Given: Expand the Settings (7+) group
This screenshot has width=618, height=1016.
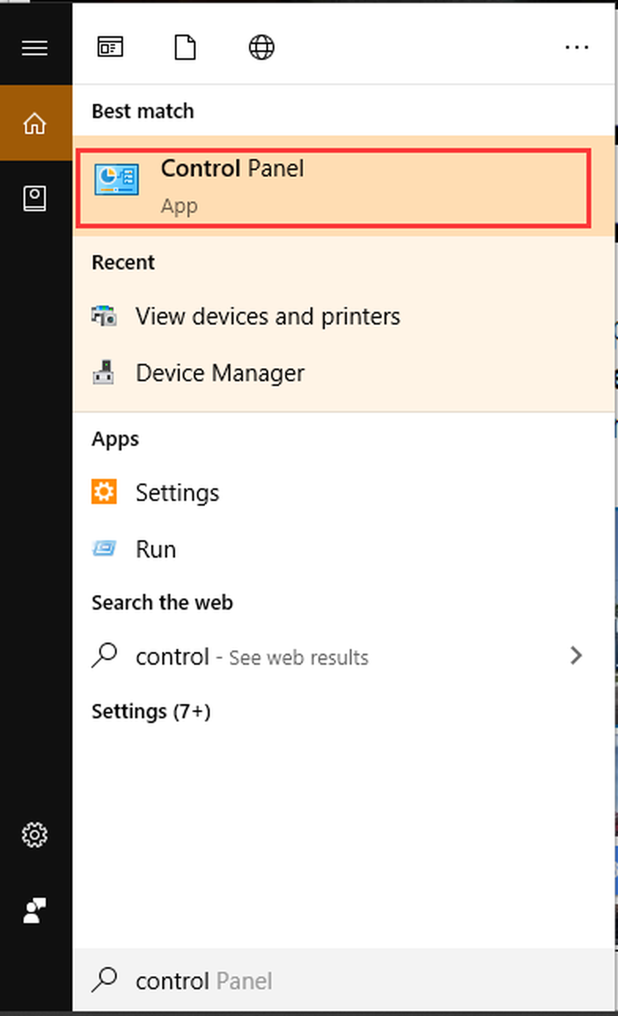Looking at the screenshot, I should tap(151, 712).
